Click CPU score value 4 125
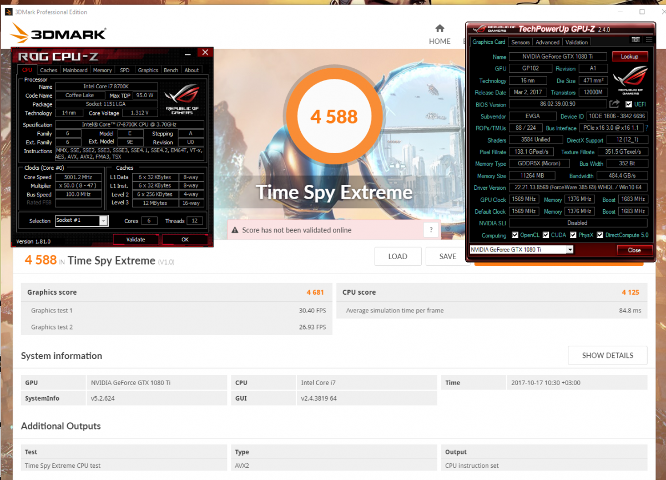 click(631, 292)
